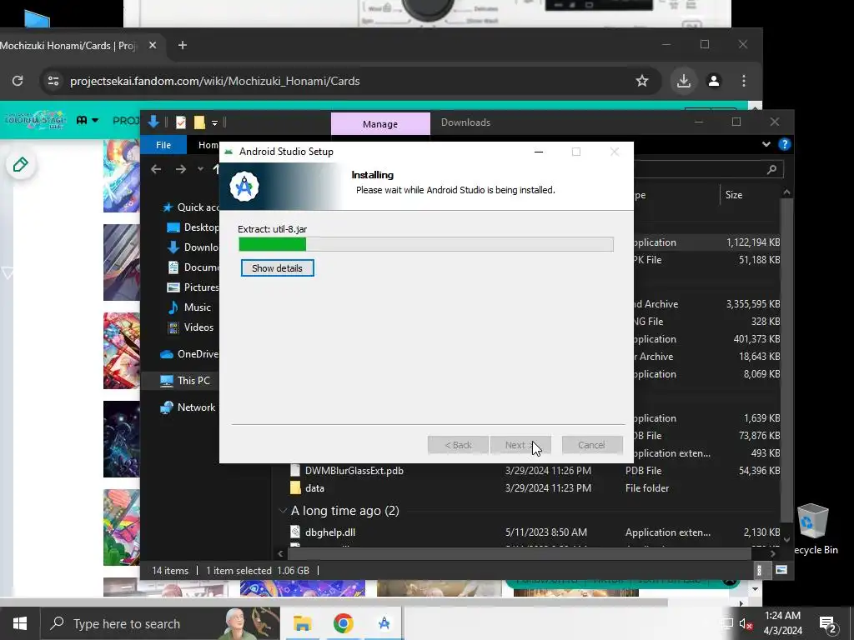854x640 pixels.
Task: Open recent locations dropdown in File Explorer
Action: click(x=200, y=169)
